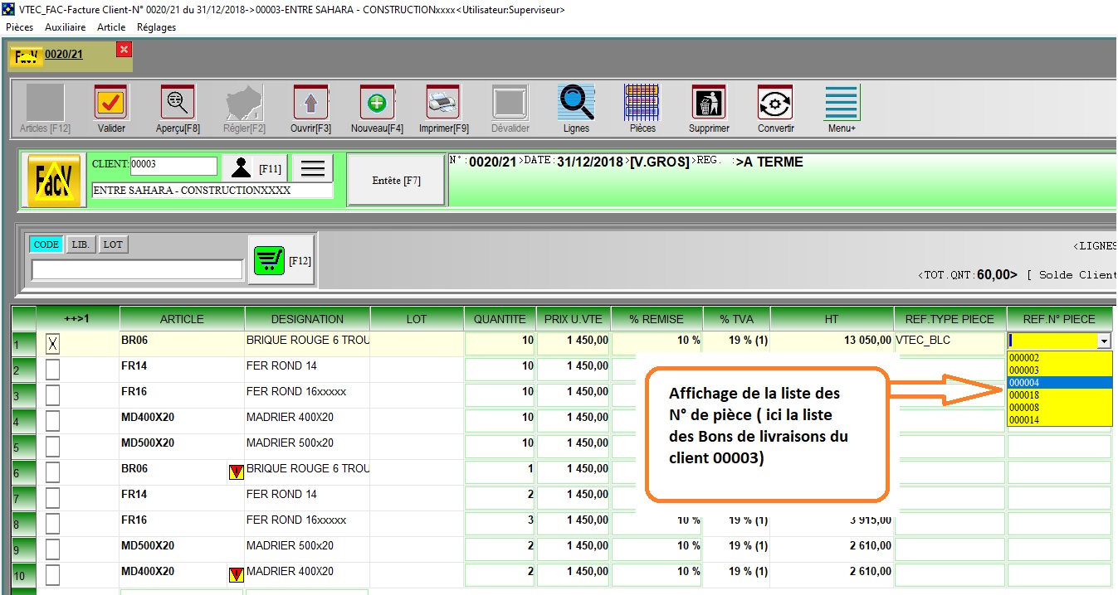Screen dimensions: 1118x595
Task: Switch search mode to LIB.
Action: [x=81, y=244]
